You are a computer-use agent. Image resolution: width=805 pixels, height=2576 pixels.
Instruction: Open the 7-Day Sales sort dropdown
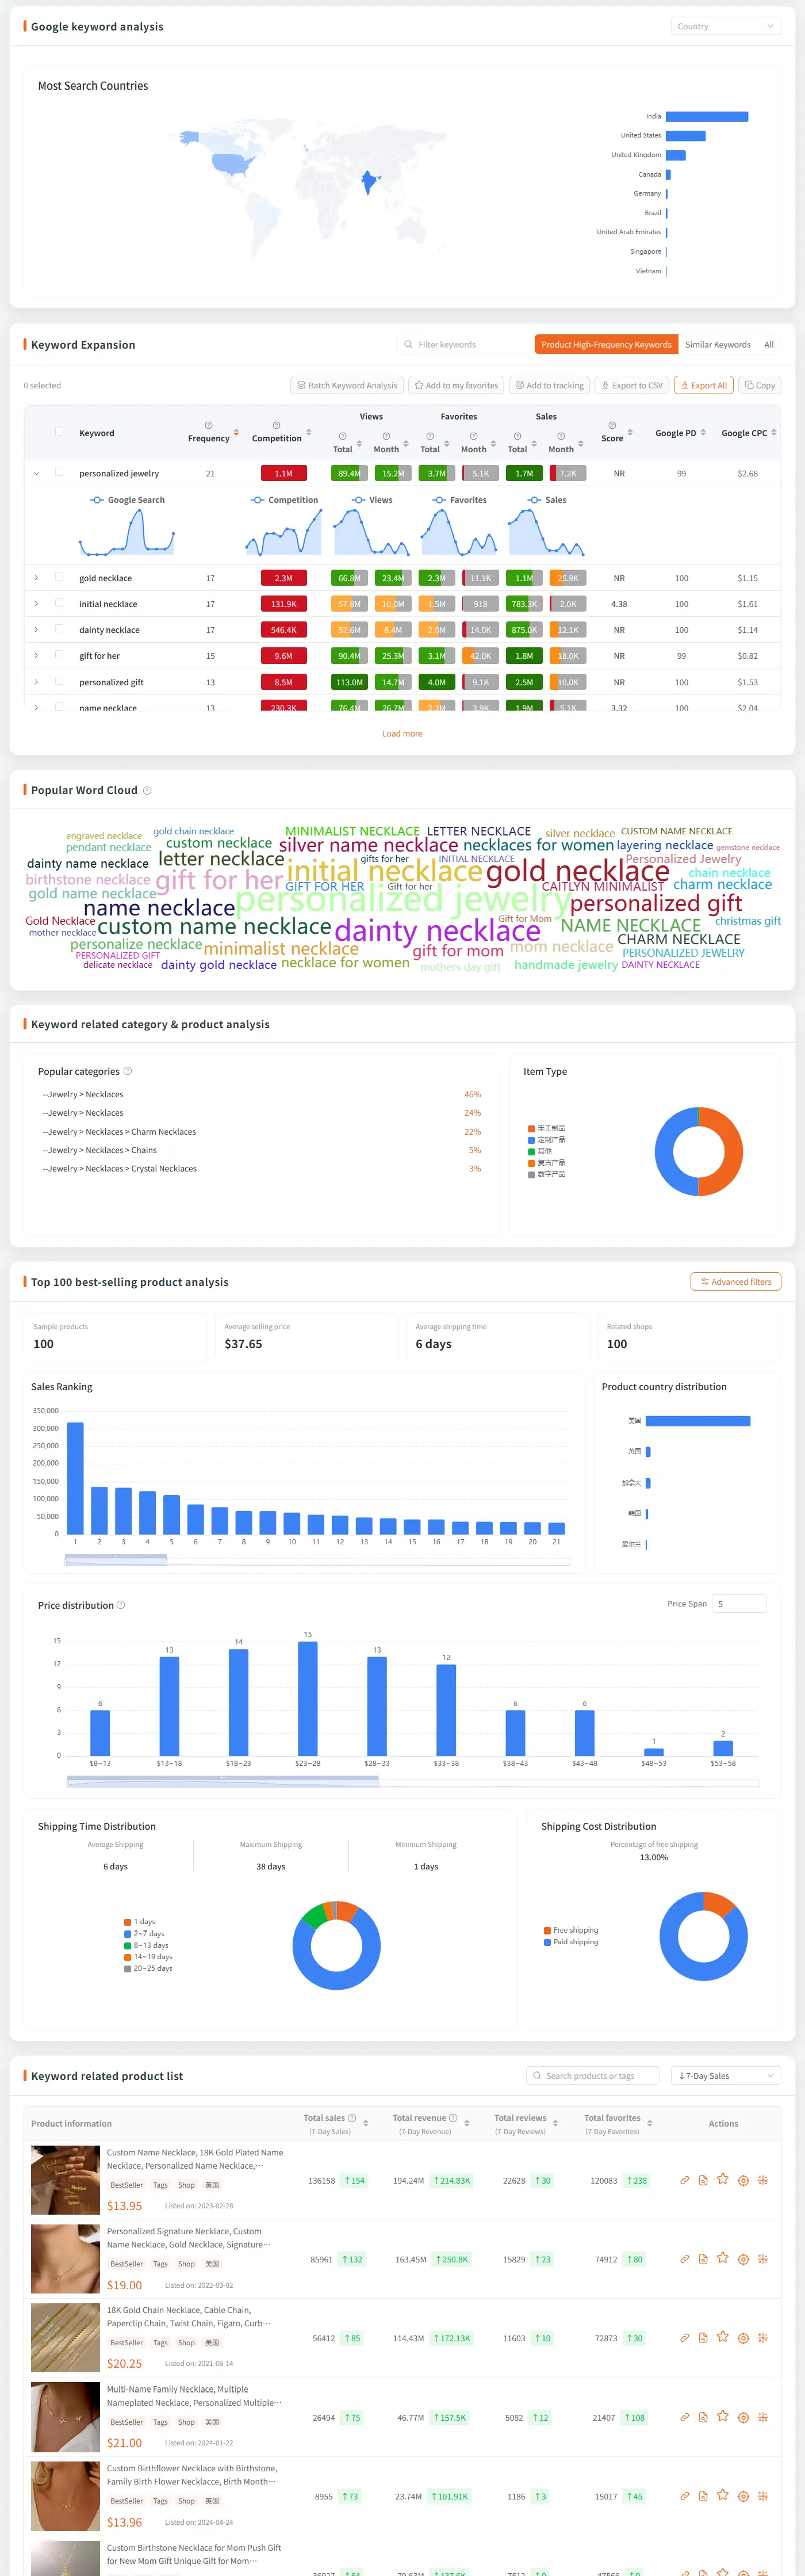(x=726, y=2075)
